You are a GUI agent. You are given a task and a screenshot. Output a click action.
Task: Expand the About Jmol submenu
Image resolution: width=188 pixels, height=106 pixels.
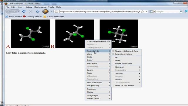click(98, 99)
